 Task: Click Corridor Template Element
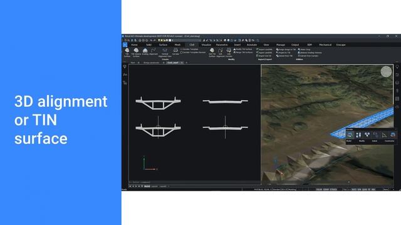[193, 52]
